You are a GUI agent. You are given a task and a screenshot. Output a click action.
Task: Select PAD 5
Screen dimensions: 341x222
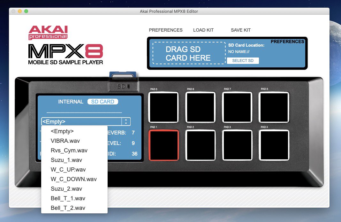[163, 107]
